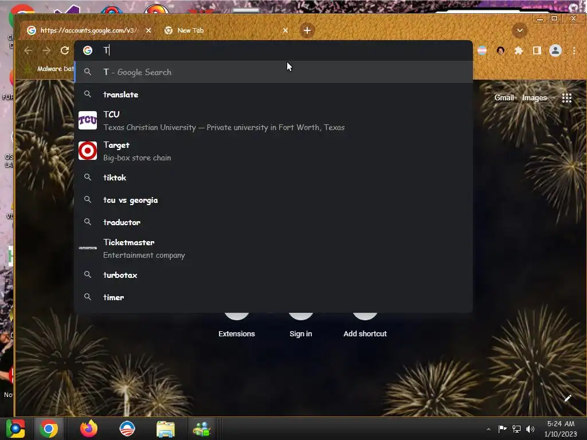Go forward using the forward arrow
Viewport: 587px width, 440px height.
pyautogui.click(x=46, y=50)
